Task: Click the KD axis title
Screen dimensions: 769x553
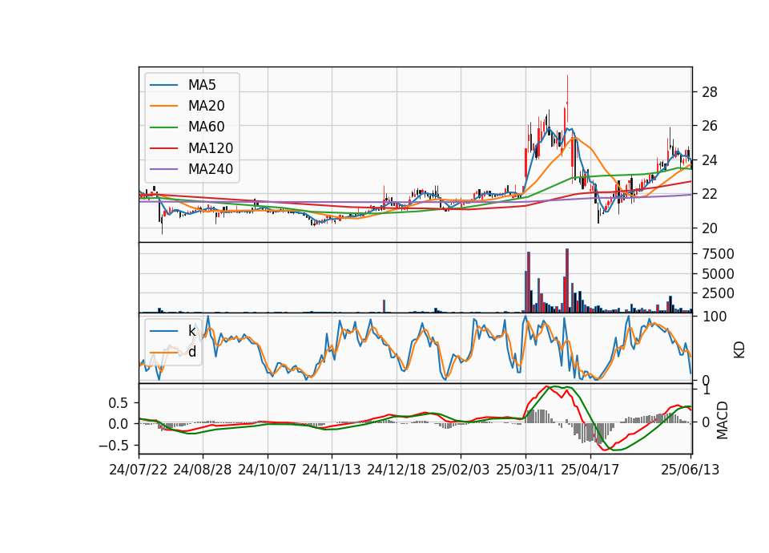Action: click(739, 350)
